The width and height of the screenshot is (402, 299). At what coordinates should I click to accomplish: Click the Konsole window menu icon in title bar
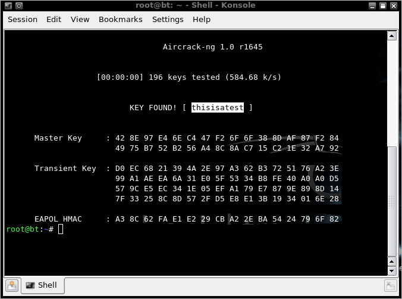(8, 5)
